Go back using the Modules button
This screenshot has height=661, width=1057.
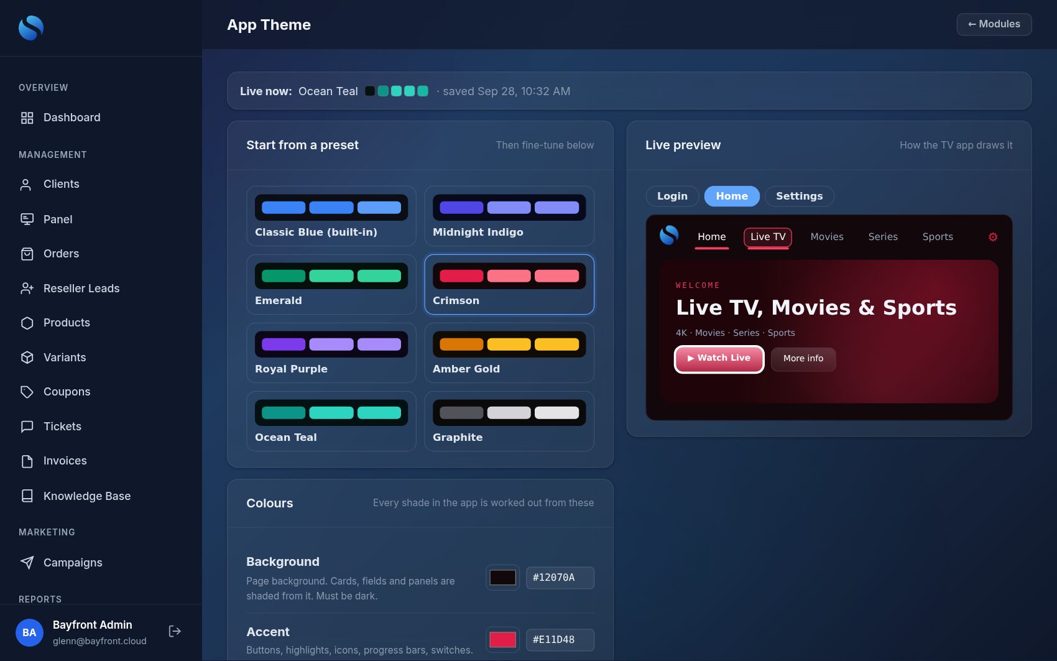pyautogui.click(x=994, y=24)
